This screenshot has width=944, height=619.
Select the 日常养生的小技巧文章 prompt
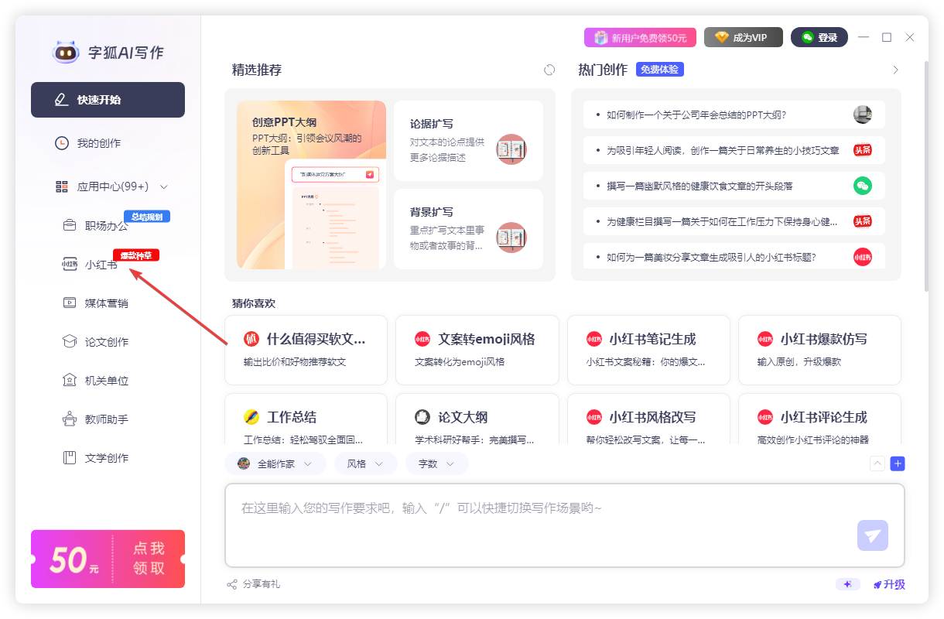734,150
